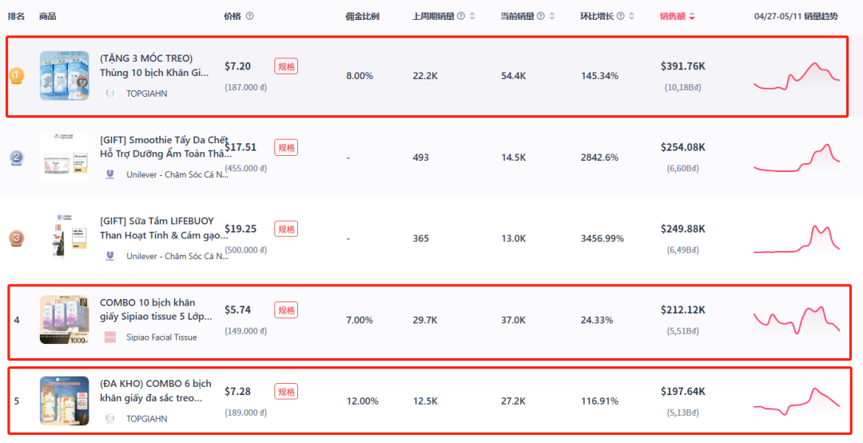
Task: Open the TOPGIAHN shop link in row one
Action: 146,94
